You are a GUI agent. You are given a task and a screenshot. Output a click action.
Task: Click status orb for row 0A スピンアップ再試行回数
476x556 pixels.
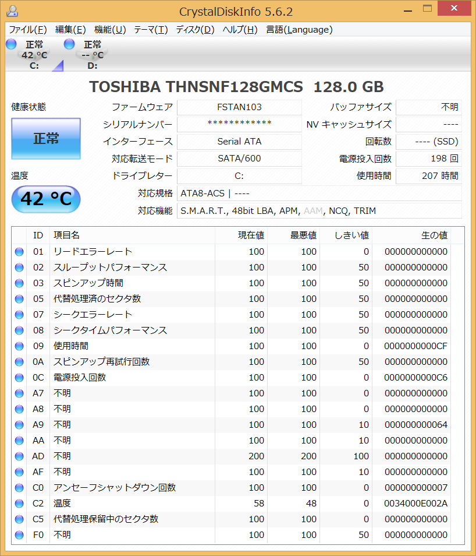[x=19, y=362]
